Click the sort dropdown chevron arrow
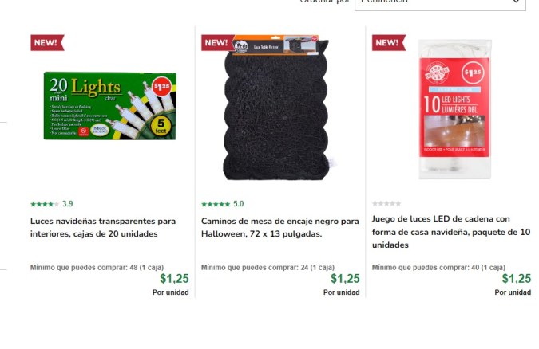539x349 pixels. 516,2
